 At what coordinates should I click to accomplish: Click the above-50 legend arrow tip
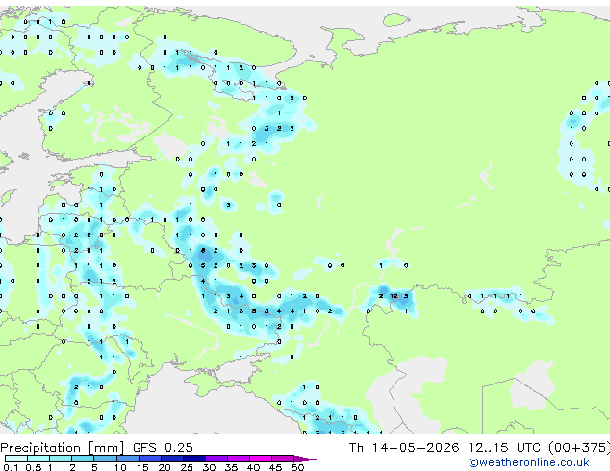(305, 459)
